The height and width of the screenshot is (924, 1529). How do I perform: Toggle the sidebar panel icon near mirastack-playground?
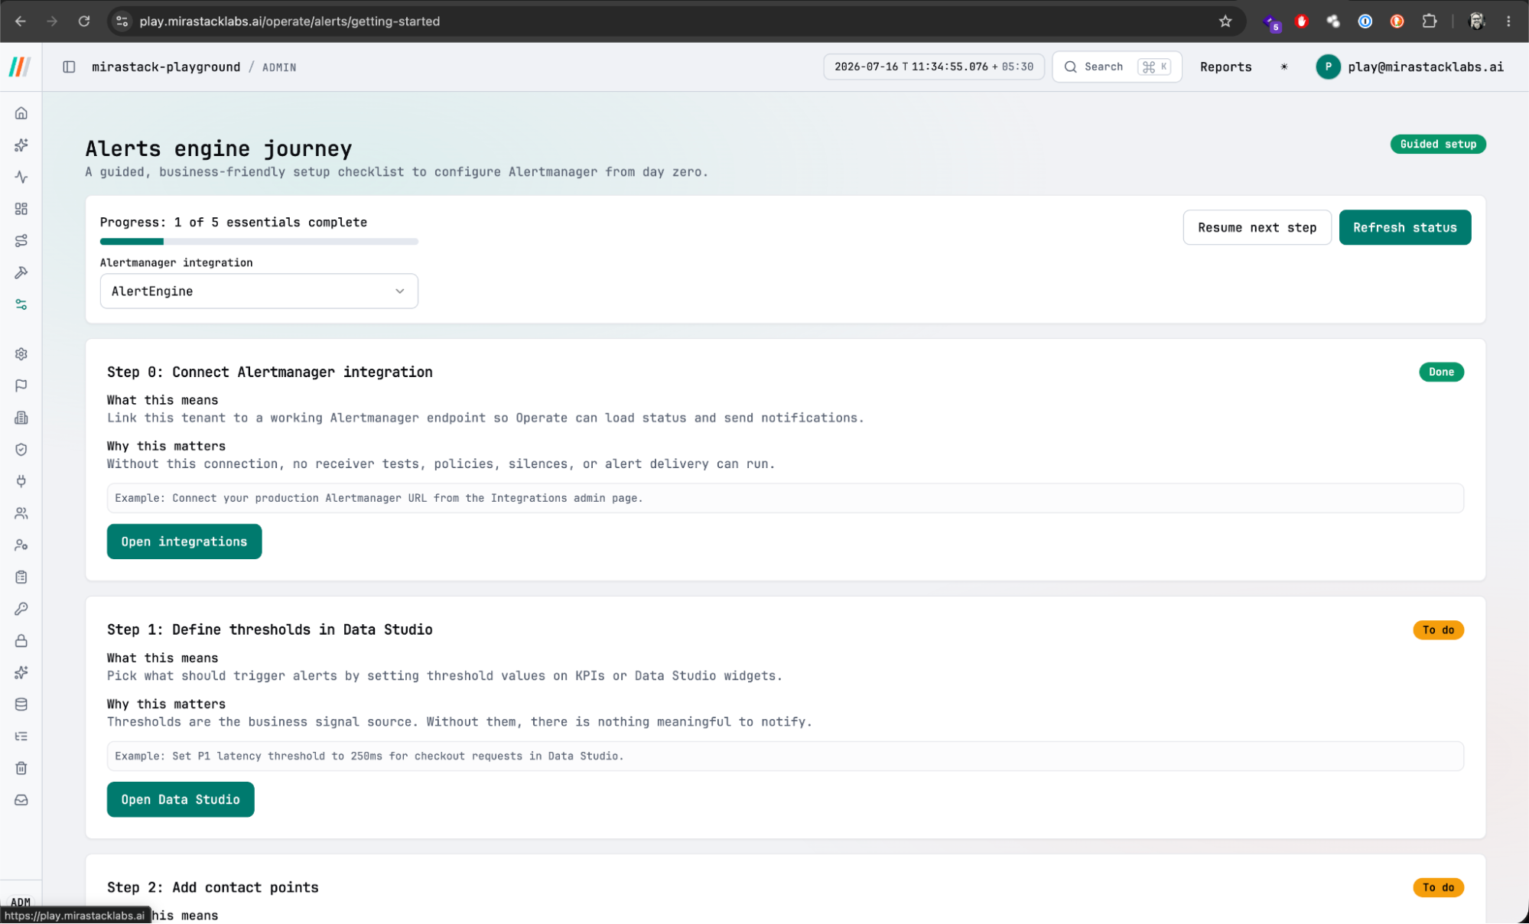[69, 67]
